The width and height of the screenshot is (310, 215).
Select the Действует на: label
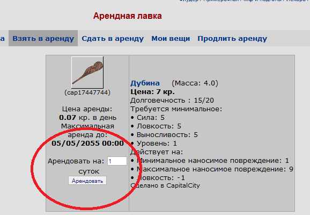click(157, 152)
